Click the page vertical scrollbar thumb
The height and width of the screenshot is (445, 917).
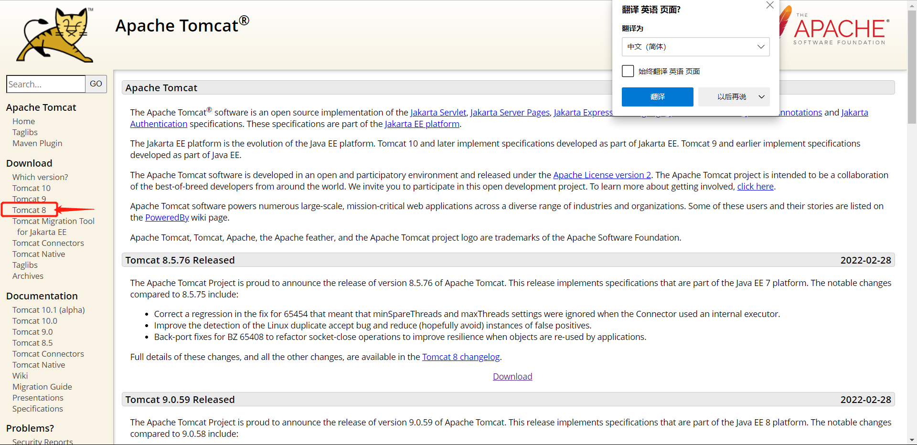click(912, 67)
